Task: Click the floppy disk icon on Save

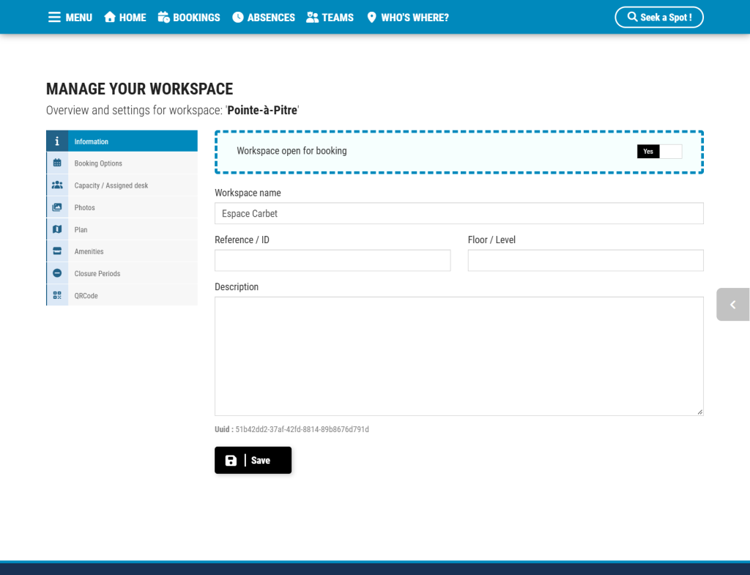Action: click(231, 460)
